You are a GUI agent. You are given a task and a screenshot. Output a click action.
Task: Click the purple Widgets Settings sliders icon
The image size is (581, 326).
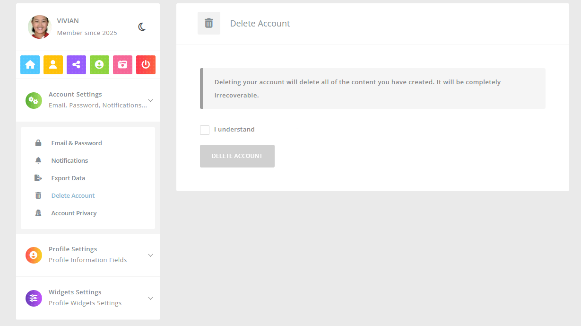(x=34, y=298)
